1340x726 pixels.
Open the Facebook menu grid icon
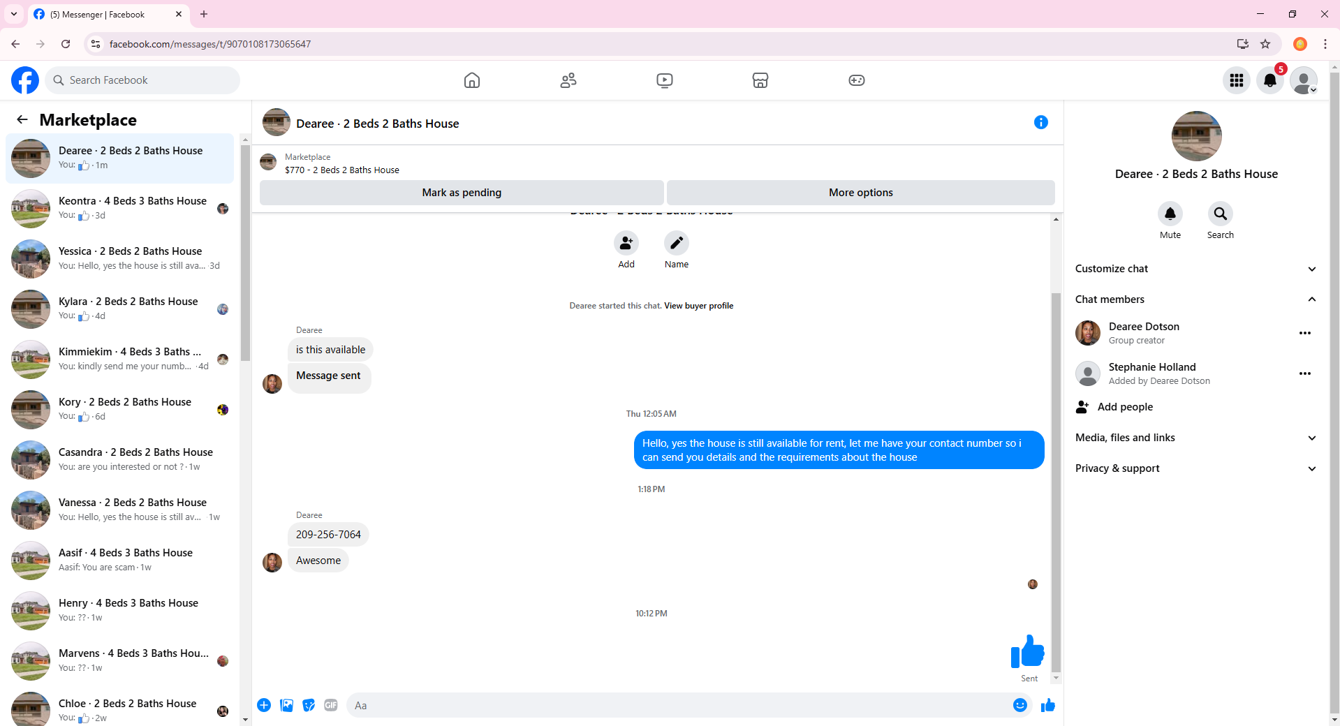coord(1237,80)
